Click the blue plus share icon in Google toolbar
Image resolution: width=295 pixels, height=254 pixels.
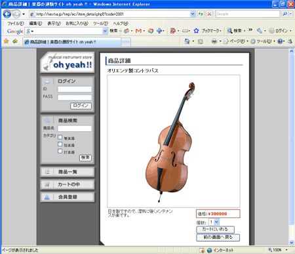tap(159, 31)
